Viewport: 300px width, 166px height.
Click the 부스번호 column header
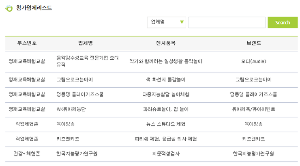tap(27, 43)
